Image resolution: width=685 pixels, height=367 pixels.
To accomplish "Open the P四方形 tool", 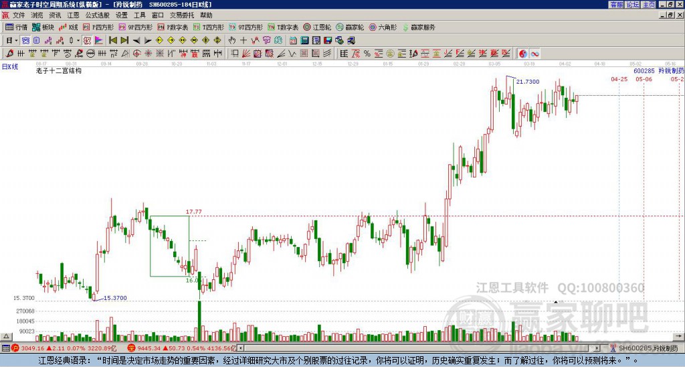I will click(98, 27).
